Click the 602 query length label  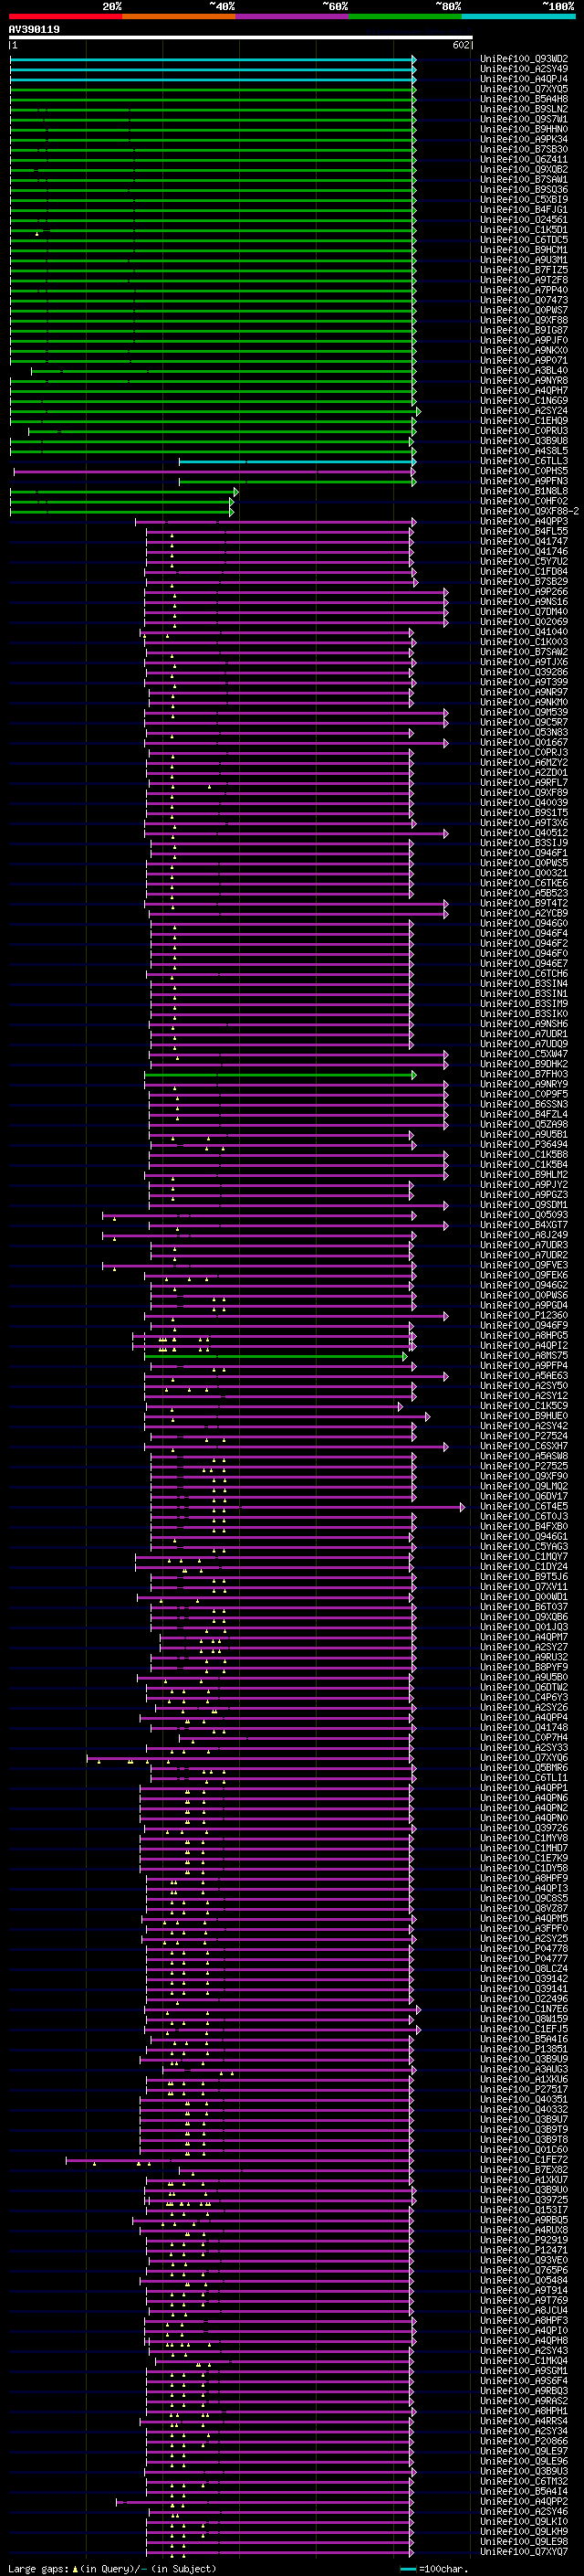pyautogui.click(x=460, y=45)
